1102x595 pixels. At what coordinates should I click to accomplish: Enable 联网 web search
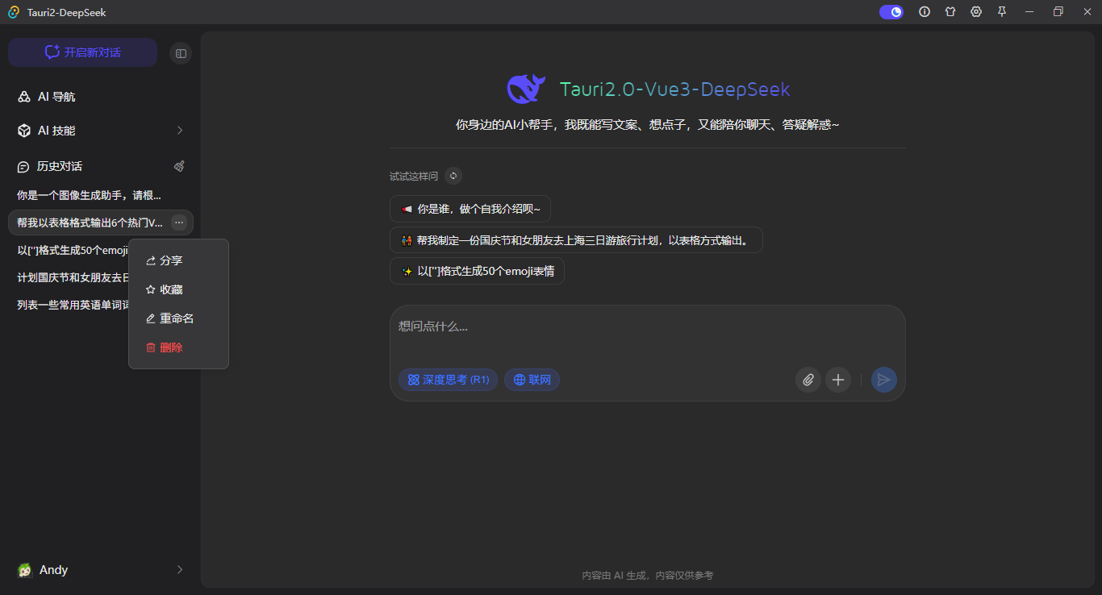click(532, 380)
